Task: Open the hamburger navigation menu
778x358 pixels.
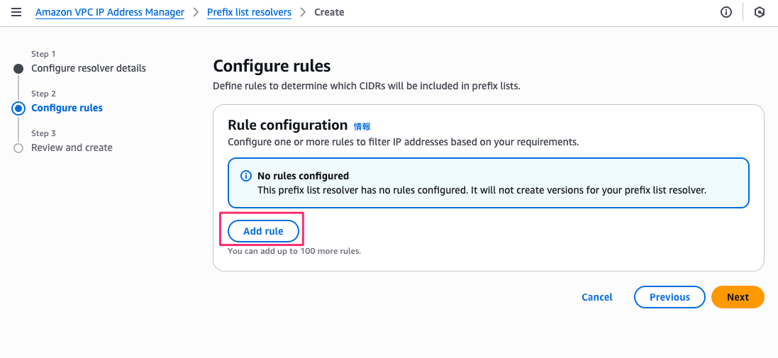Action: 16,12
